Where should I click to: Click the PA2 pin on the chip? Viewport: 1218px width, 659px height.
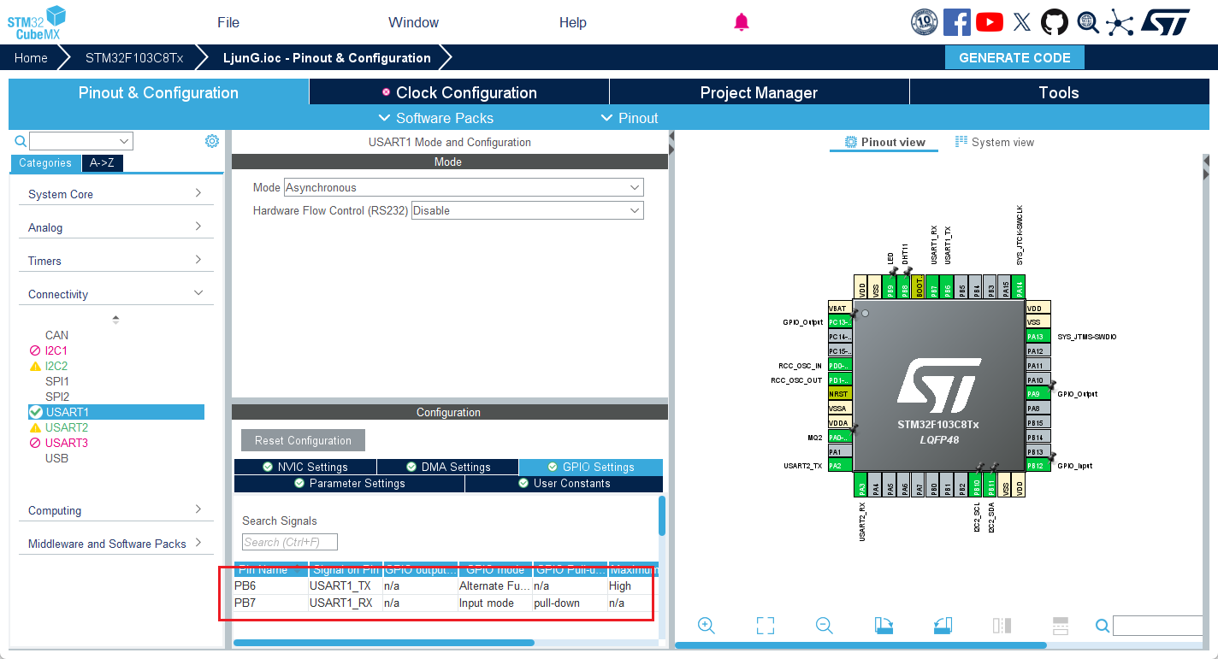(840, 466)
